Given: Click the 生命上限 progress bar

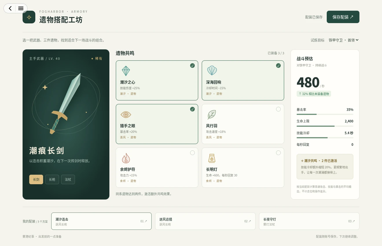Looking at the screenshot, I should click(x=325, y=126).
